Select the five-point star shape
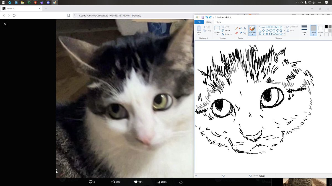Screen dimensions: 332x186 click(x=267, y=34)
